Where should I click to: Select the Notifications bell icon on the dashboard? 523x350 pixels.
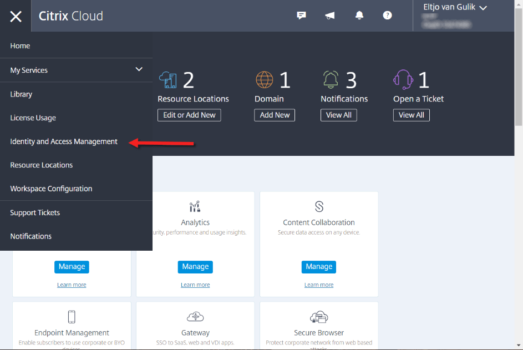pos(331,79)
